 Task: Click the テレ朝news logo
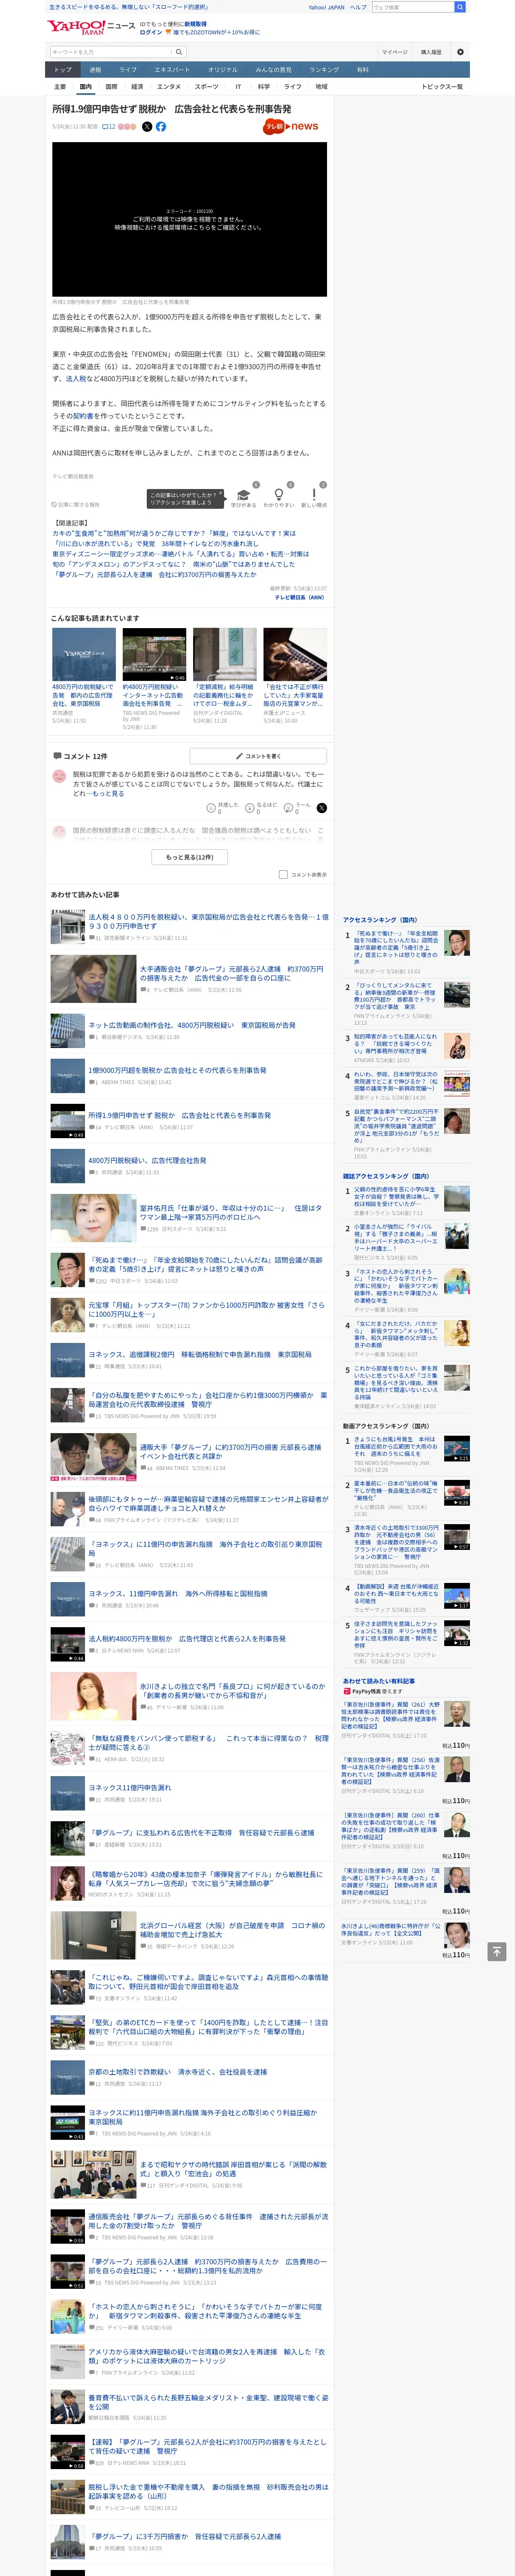(291, 127)
